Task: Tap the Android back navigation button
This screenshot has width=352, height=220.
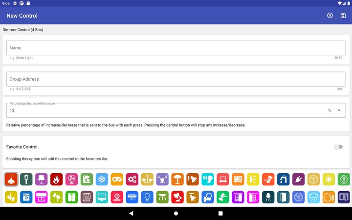Action: [132, 213]
